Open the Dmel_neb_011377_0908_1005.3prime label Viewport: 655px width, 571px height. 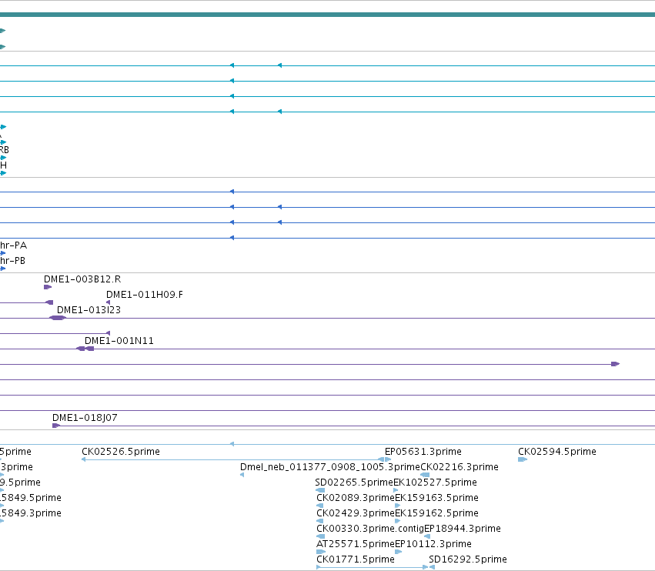(330, 467)
